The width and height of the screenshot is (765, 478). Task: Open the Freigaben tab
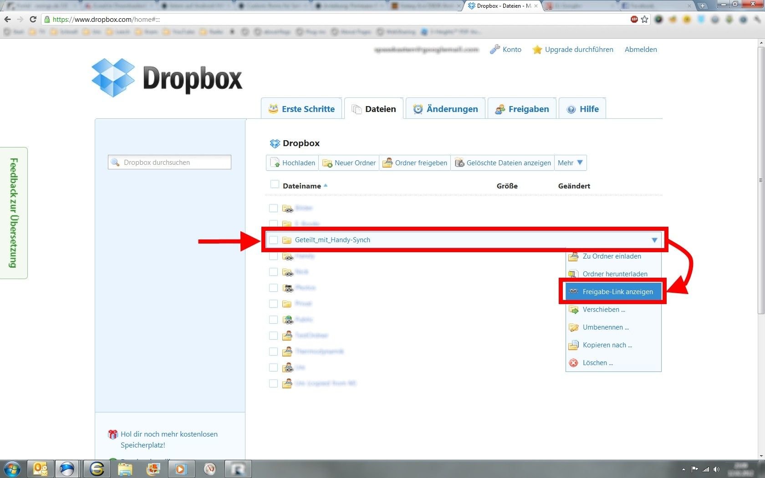(522, 109)
